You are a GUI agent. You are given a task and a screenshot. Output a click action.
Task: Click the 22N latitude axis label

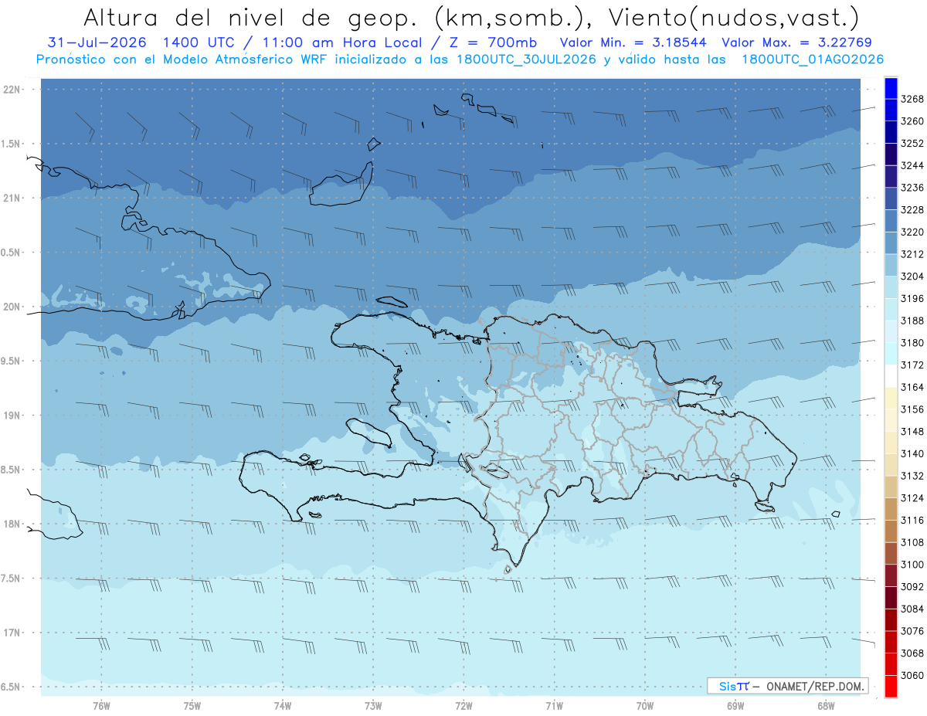pyautogui.click(x=13, y=90)
